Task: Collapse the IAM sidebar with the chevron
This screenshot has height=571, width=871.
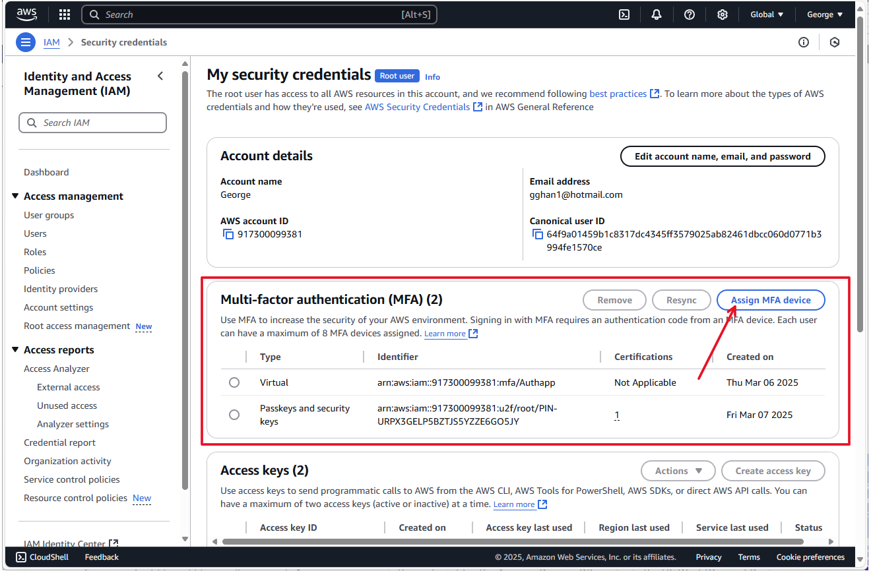Action: (160, 76)
